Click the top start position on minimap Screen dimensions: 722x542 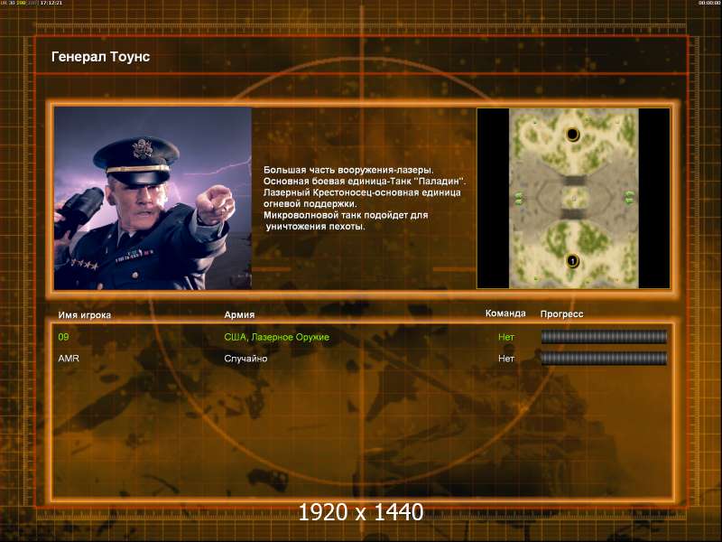tap(571, 135)
